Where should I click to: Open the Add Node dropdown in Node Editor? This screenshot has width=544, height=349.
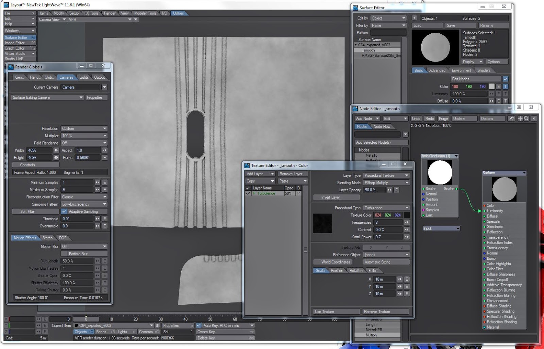[367, 118]
